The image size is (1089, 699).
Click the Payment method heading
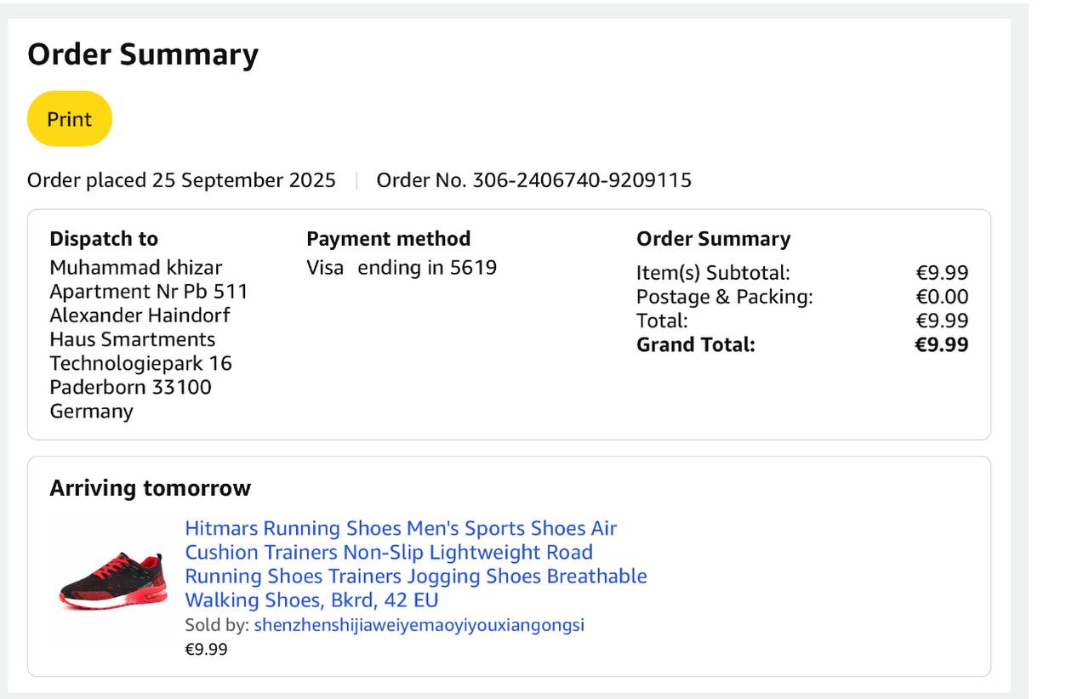click(x=388, y=239)
